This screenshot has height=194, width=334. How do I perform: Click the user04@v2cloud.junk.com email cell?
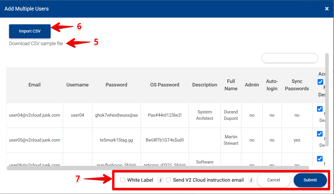35,115
